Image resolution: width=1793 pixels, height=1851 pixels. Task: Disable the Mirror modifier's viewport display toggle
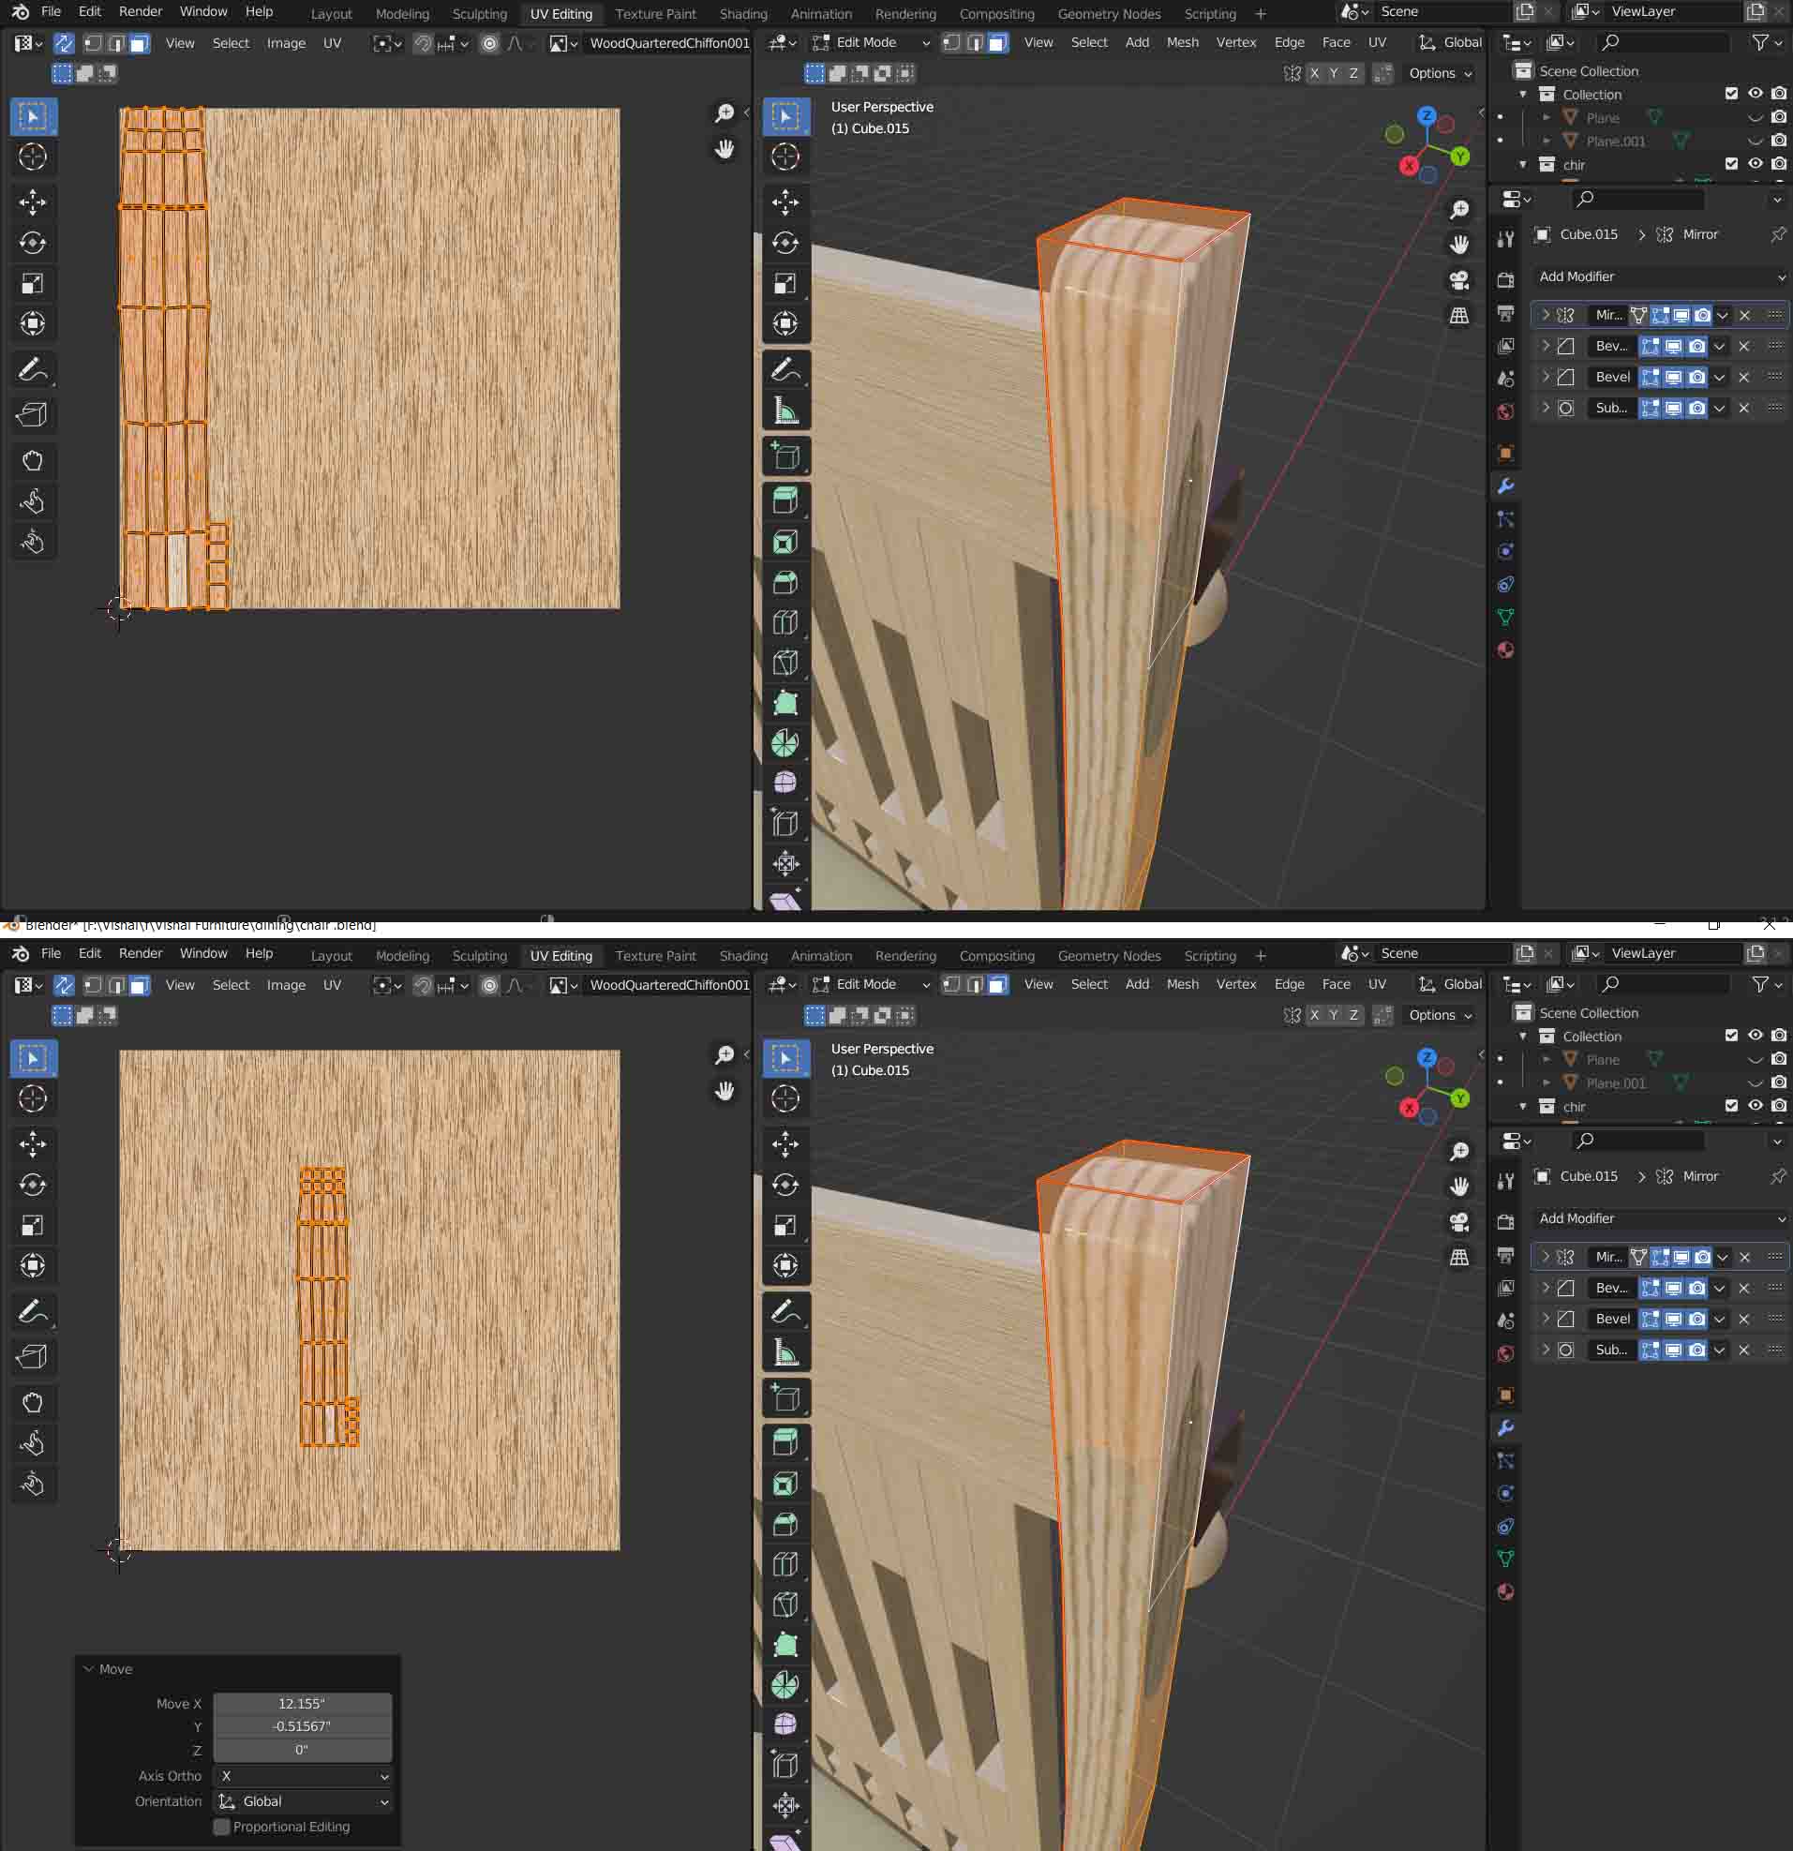tap(1683, 316)
